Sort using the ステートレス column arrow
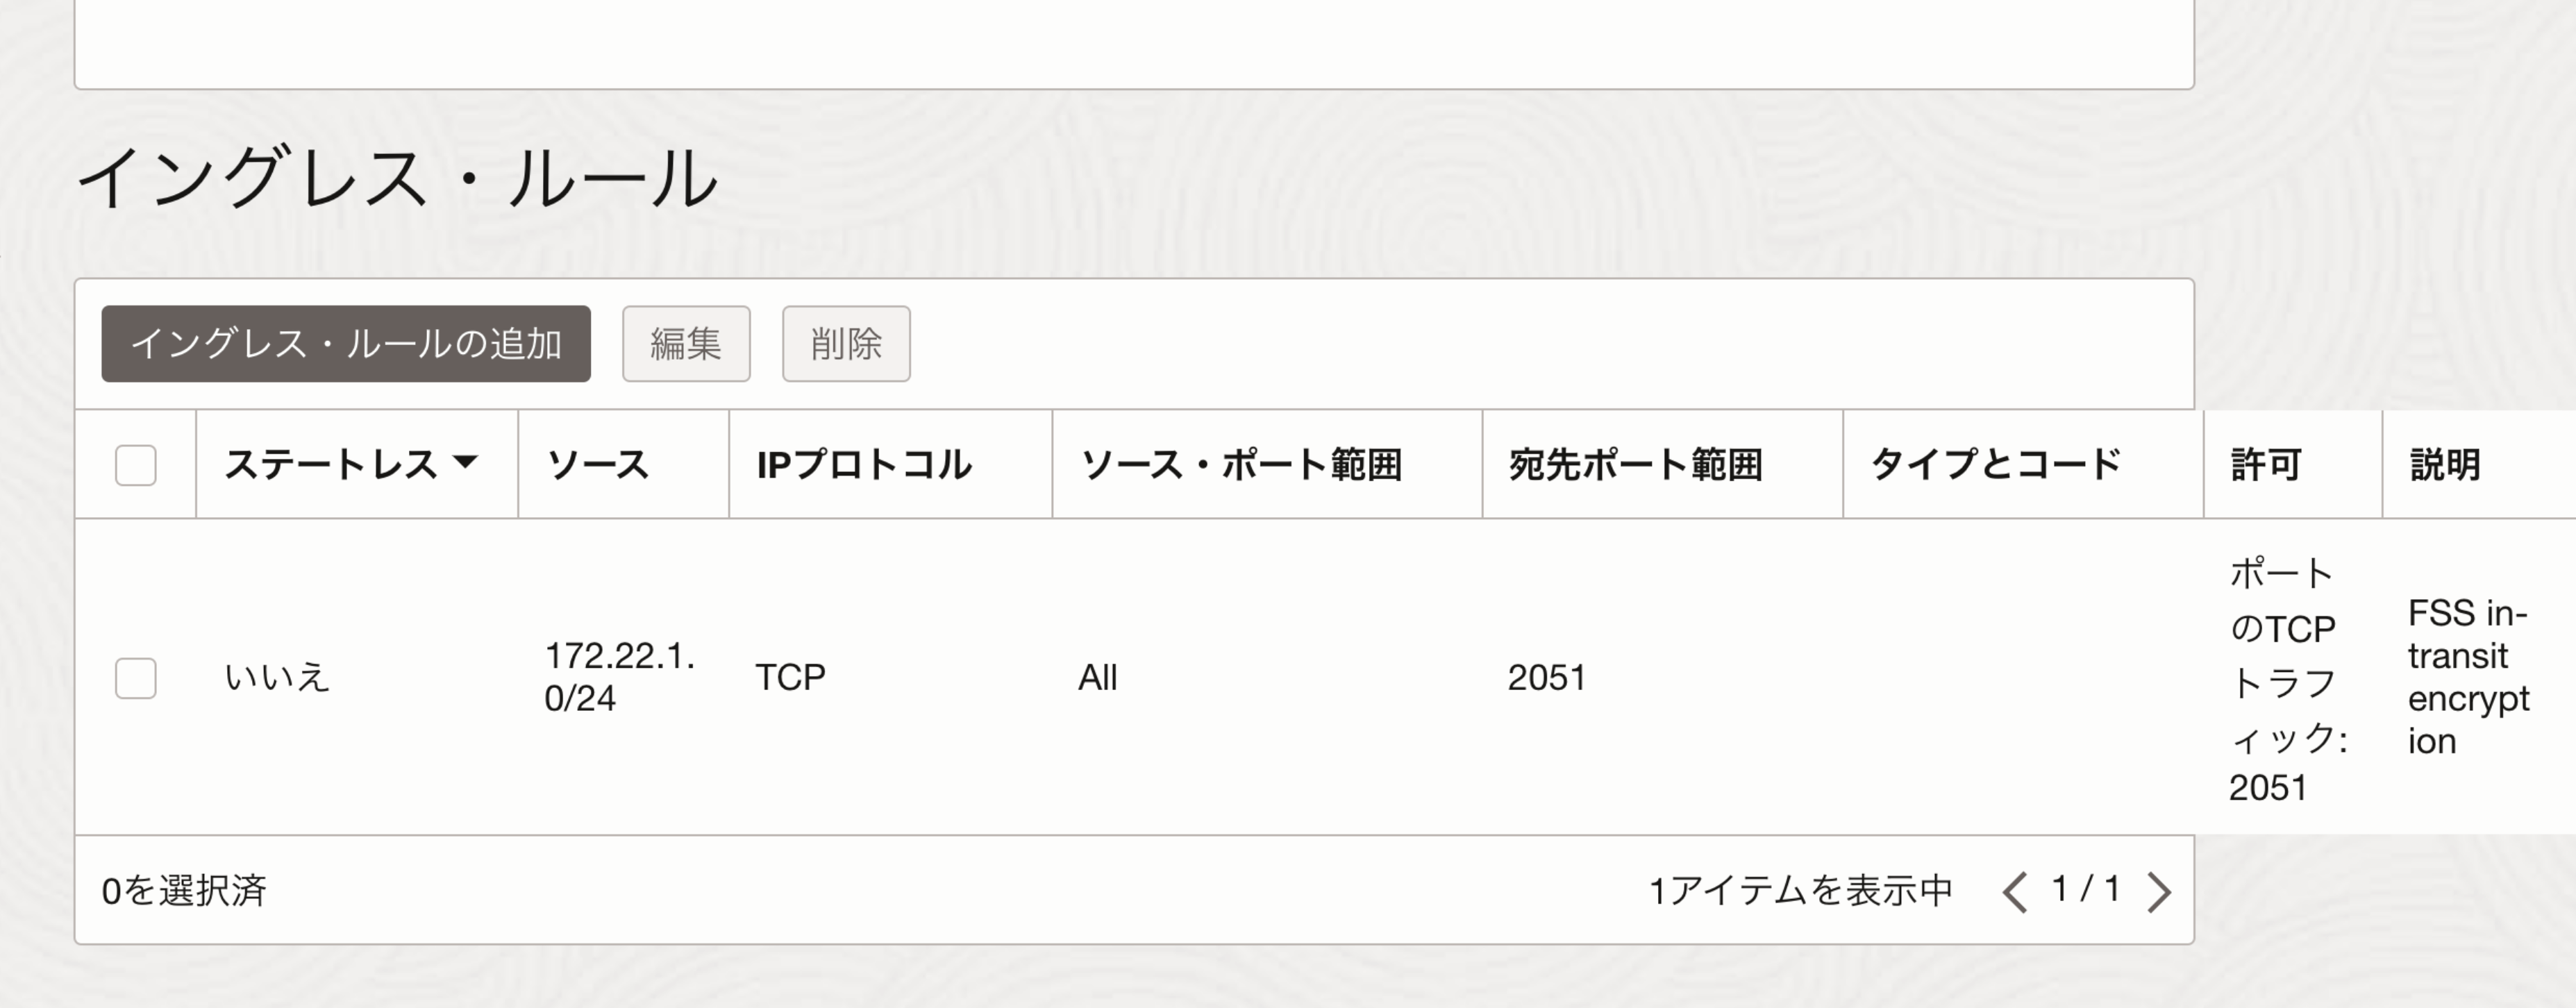 pyautogui.click(x=465, y=462)
